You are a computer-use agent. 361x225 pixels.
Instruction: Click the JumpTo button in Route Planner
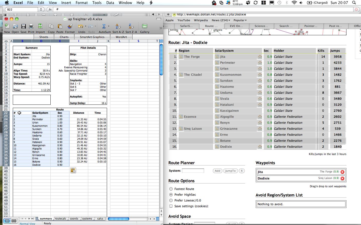[x=230, y=171]
